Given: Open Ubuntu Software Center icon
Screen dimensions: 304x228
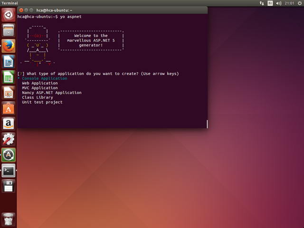Looking at the screenshot, I should tap(9, 108).
